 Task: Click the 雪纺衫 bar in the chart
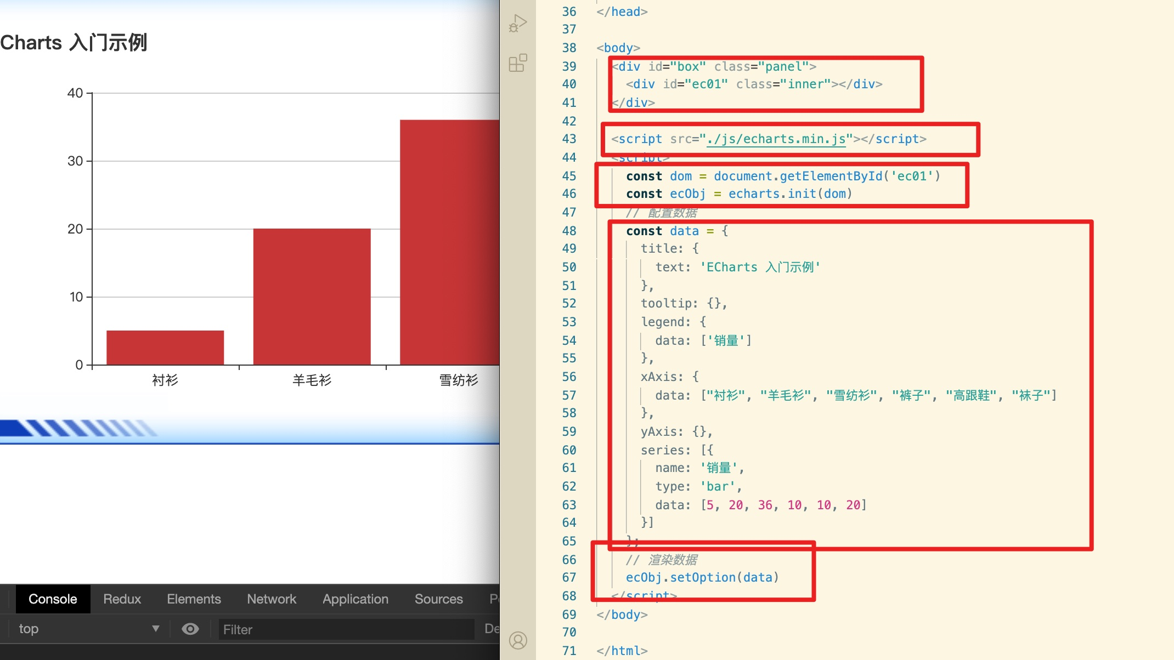tap(449, 242)
